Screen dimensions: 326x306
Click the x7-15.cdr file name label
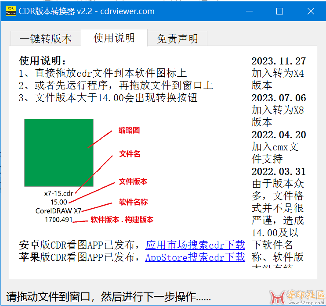click(x=58, y=193)
